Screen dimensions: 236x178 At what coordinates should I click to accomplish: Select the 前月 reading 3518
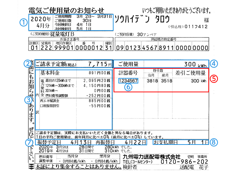pos(166,81)
